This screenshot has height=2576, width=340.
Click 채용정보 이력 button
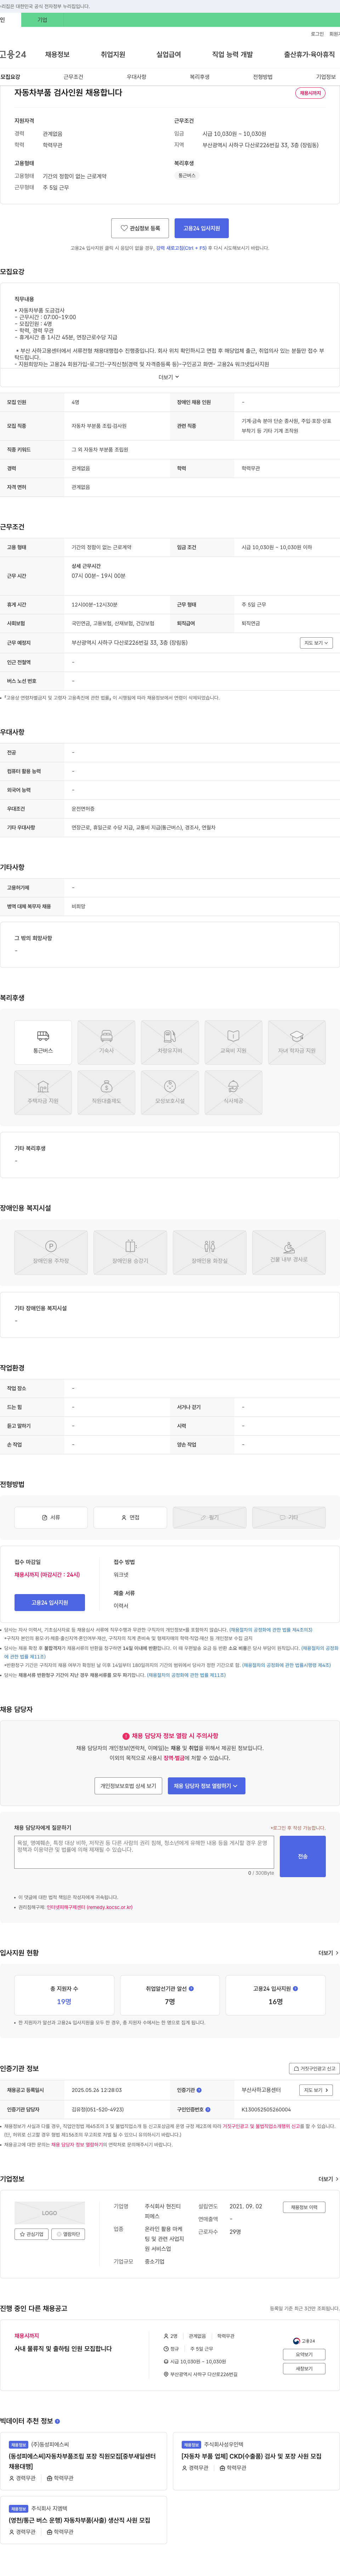click(x=304, y=2207)
